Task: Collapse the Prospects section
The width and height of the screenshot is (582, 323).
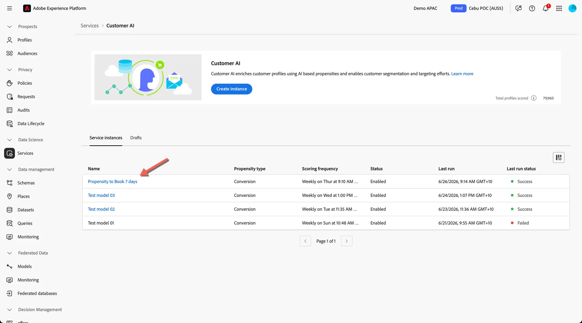Action: 9,27
